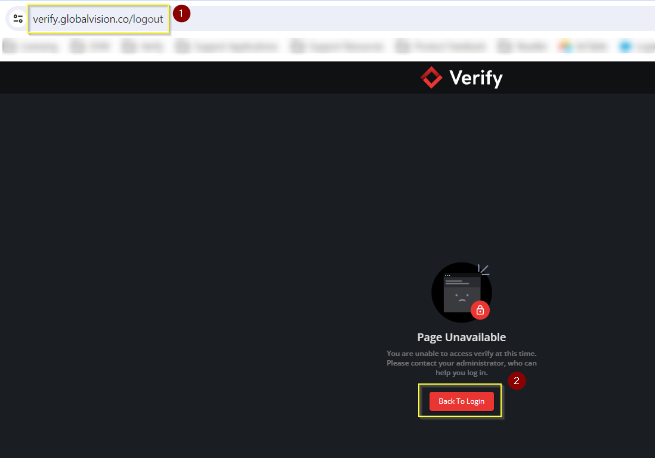
Task: Open the blue circular bookmark icon
Action: [x=626, y=47]
